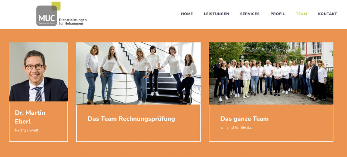
Task: Click the Das Team Rechnungsprüfung title
Action: (131, 119)
